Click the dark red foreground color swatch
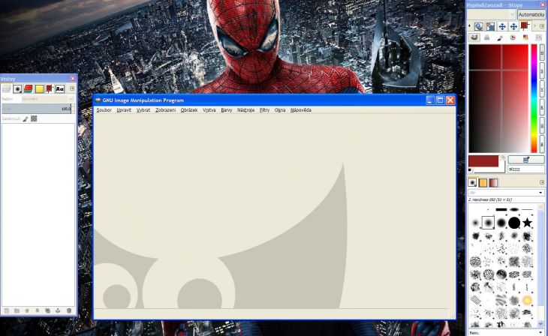The width and height of the screenshot is (548, 336). pyautogui.click(x=483, y=161)
